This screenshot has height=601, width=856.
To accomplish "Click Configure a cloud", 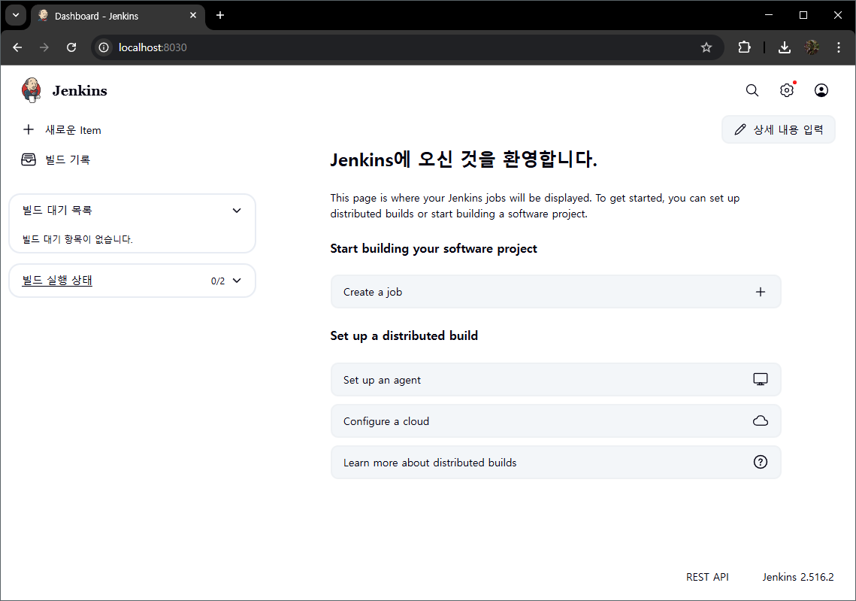I will point(555,420).
